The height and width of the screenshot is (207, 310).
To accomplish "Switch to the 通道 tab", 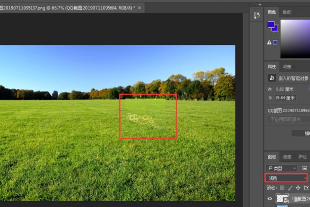I will (287, 157).
